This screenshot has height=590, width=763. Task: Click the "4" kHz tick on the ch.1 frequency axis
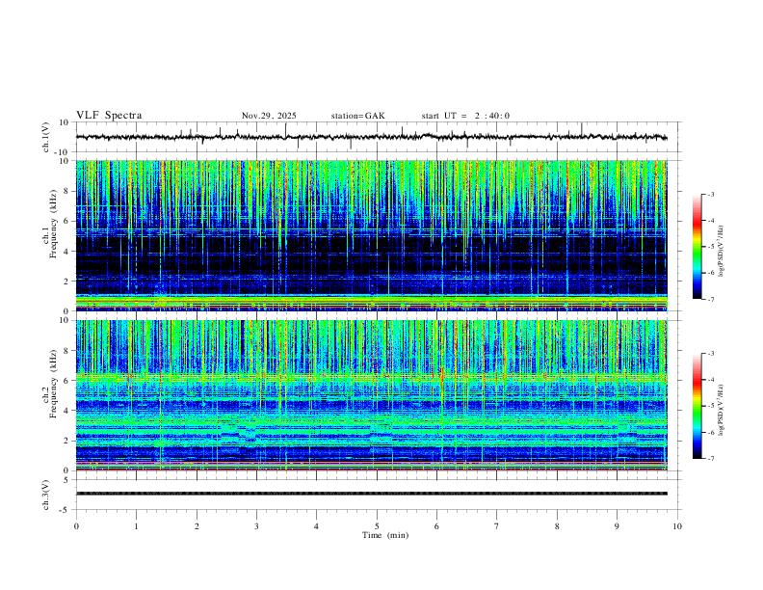pos(67,252)
